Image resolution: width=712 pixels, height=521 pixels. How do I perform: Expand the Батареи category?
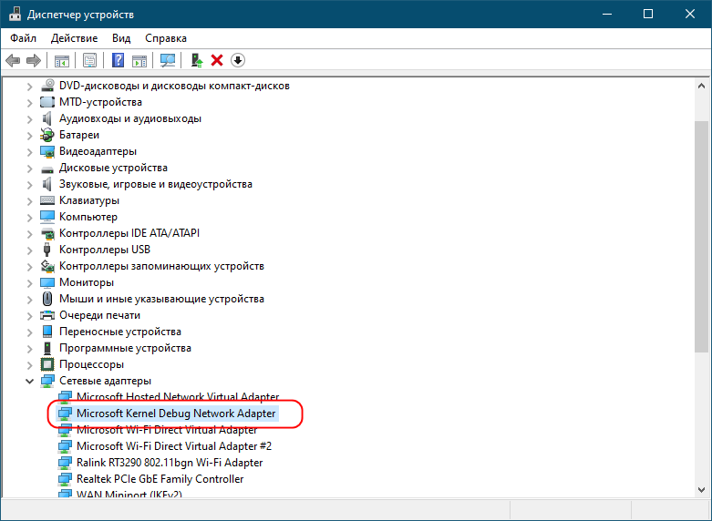tap(29, 135)
